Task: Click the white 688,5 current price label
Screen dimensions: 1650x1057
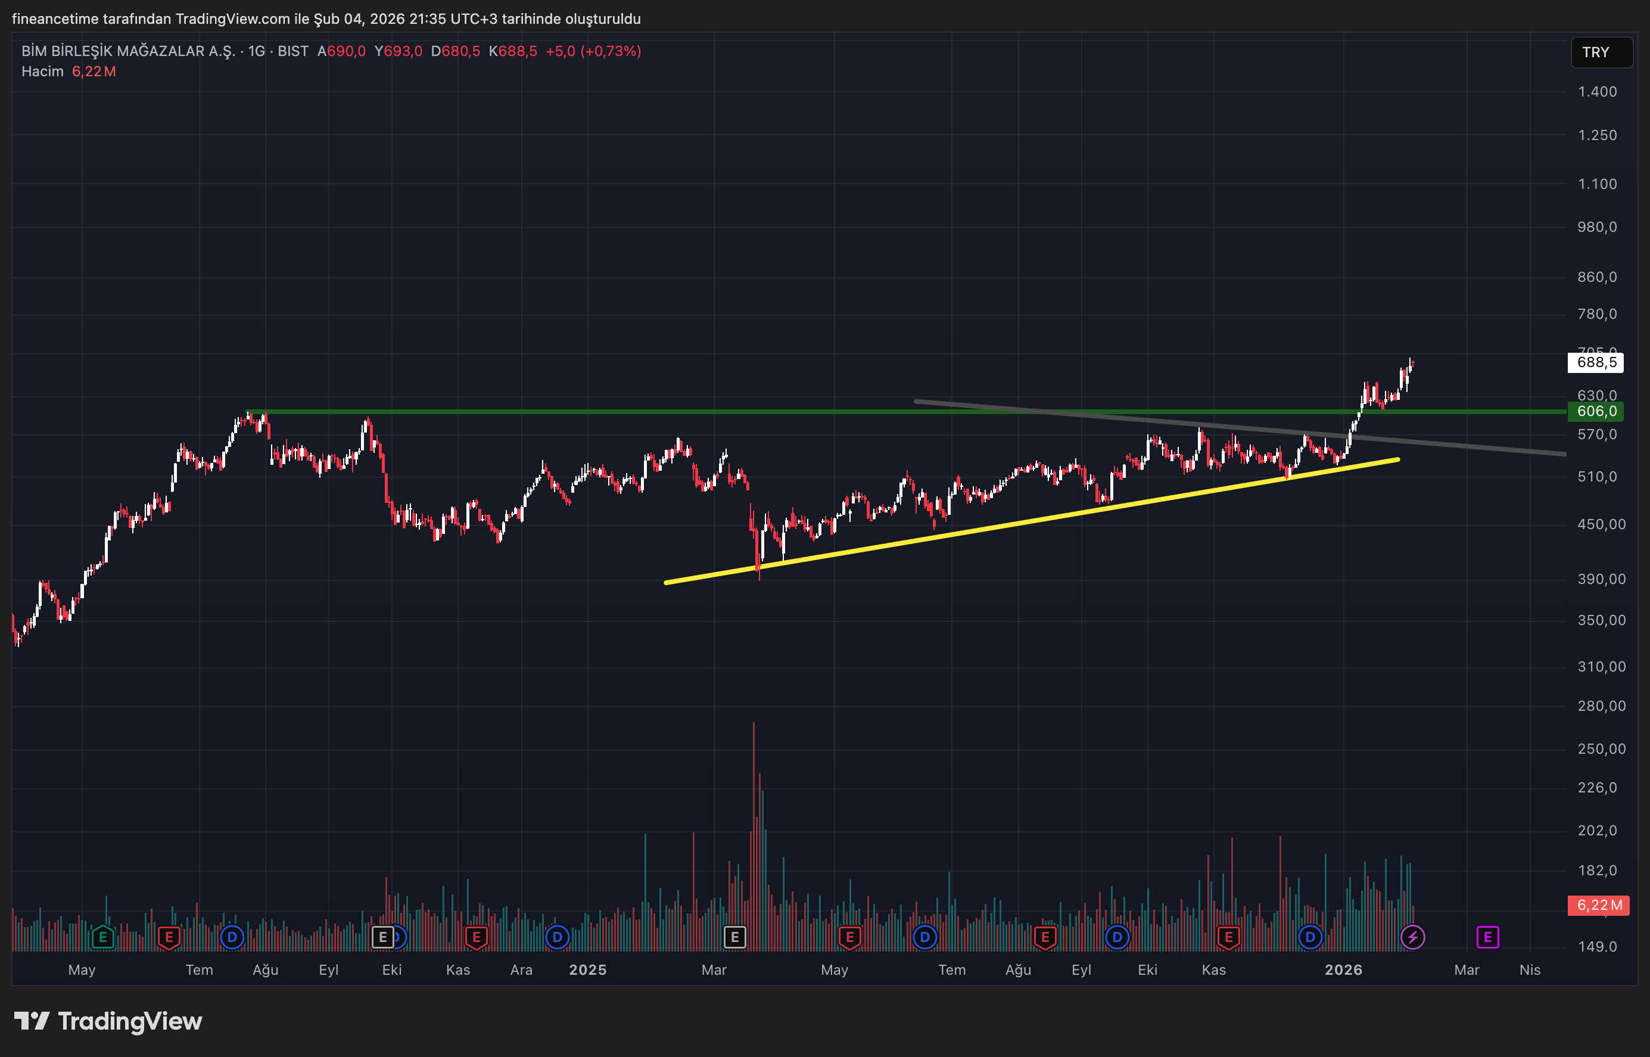Action: pos(1596,362)
